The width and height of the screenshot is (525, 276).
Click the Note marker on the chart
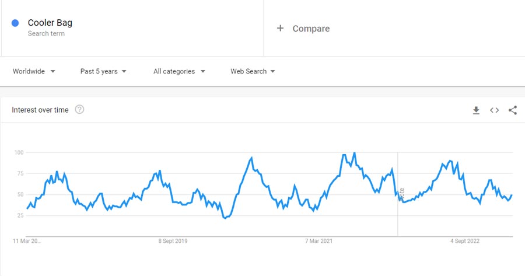(401, 194)
